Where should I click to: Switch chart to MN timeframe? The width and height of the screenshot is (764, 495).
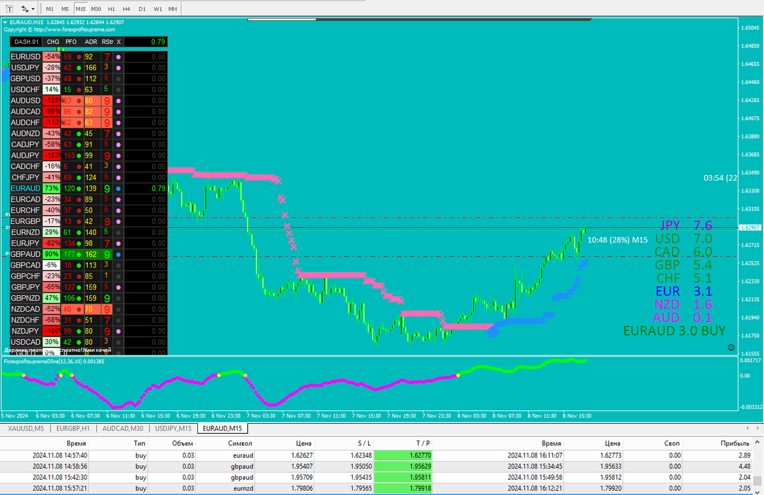point(173,9)
